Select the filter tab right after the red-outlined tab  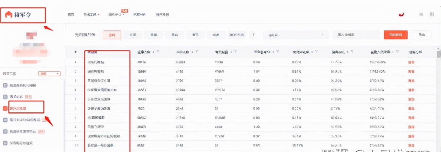point(133,35)
